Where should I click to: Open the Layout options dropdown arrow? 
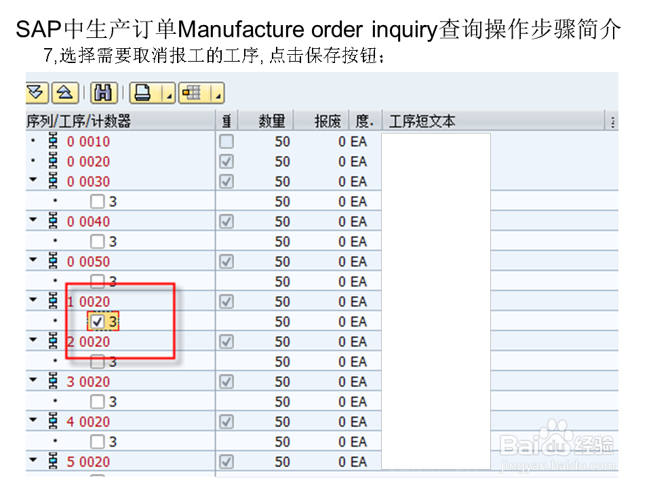click(x=218, y=93)
